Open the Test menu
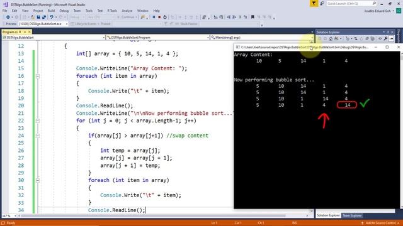This screenshot has width=403, height=226. tap(100, 11)
